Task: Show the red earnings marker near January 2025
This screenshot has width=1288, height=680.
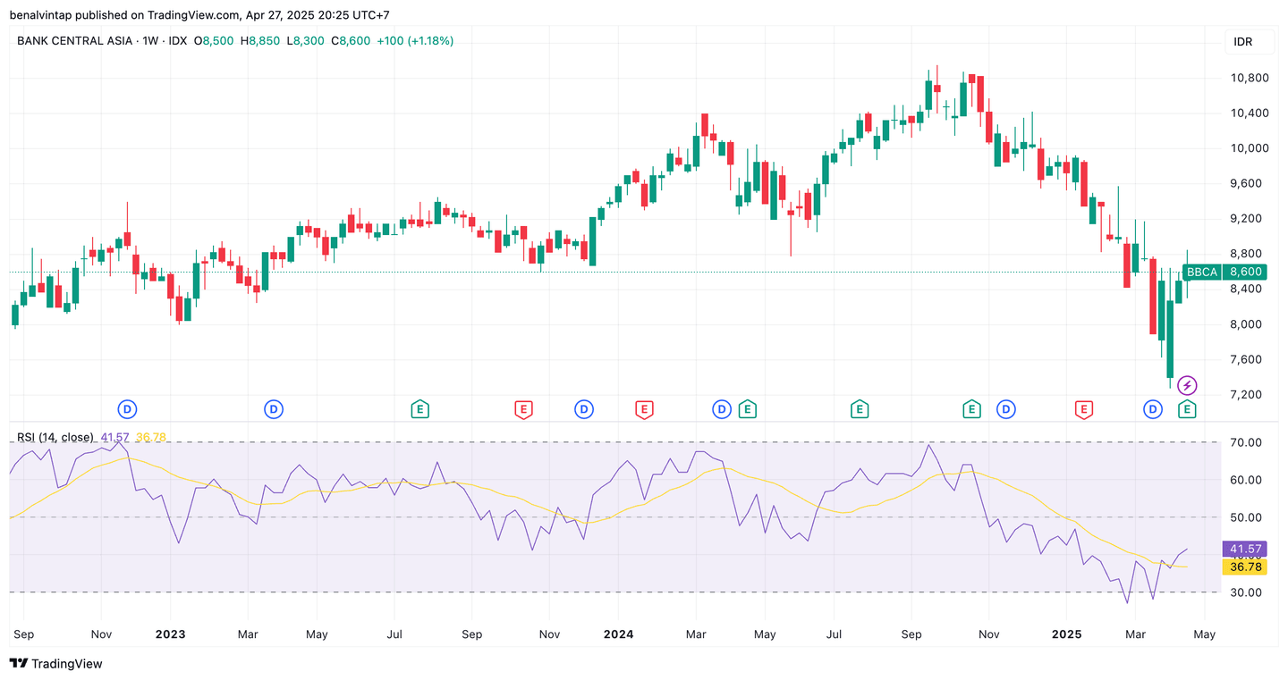Action: pos(1083,409)
